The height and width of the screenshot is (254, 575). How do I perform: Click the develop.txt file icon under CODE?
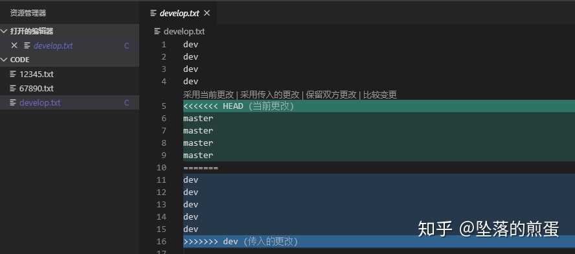(x=13, y=103)
